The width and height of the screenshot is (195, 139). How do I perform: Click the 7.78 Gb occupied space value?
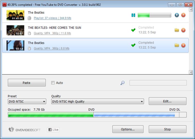(39, 110)
